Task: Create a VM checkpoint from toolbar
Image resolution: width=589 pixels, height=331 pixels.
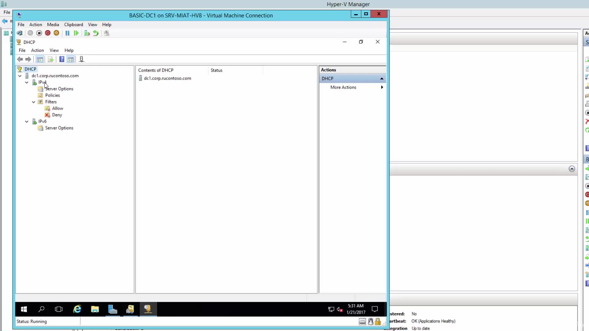Action: point(87,33)
